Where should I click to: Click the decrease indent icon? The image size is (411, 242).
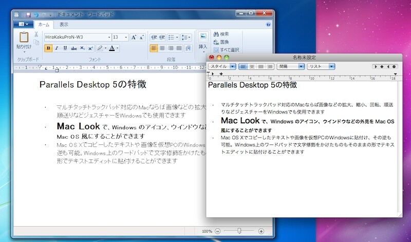pos(154,37)
